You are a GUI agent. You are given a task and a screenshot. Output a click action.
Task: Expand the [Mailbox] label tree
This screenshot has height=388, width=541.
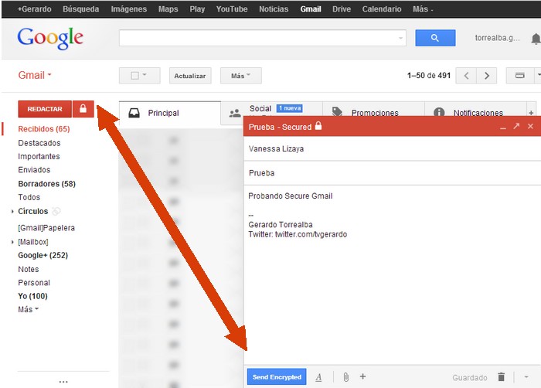pyautogui.click(x=12, y=242)
